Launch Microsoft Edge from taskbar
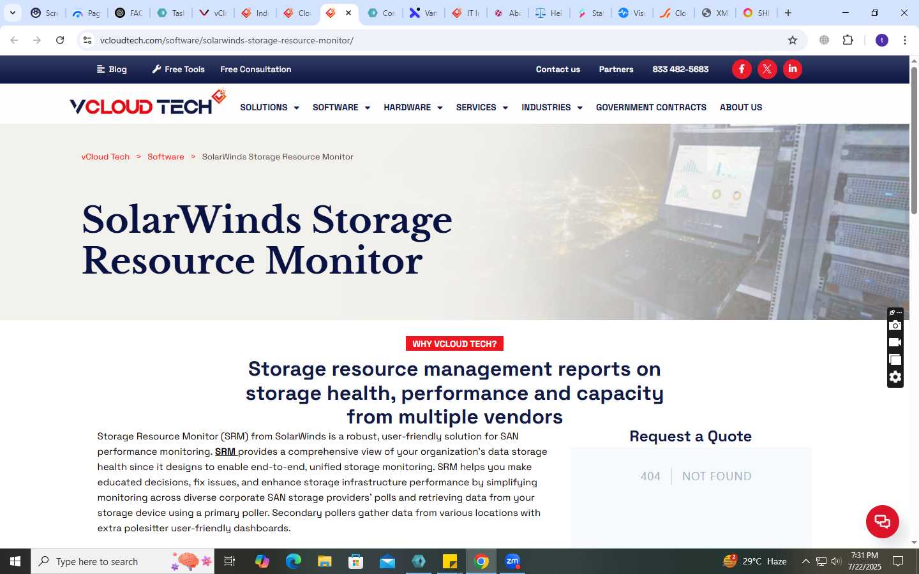Image resolution: width=919 pixels, height=574 pixels. 294,561
